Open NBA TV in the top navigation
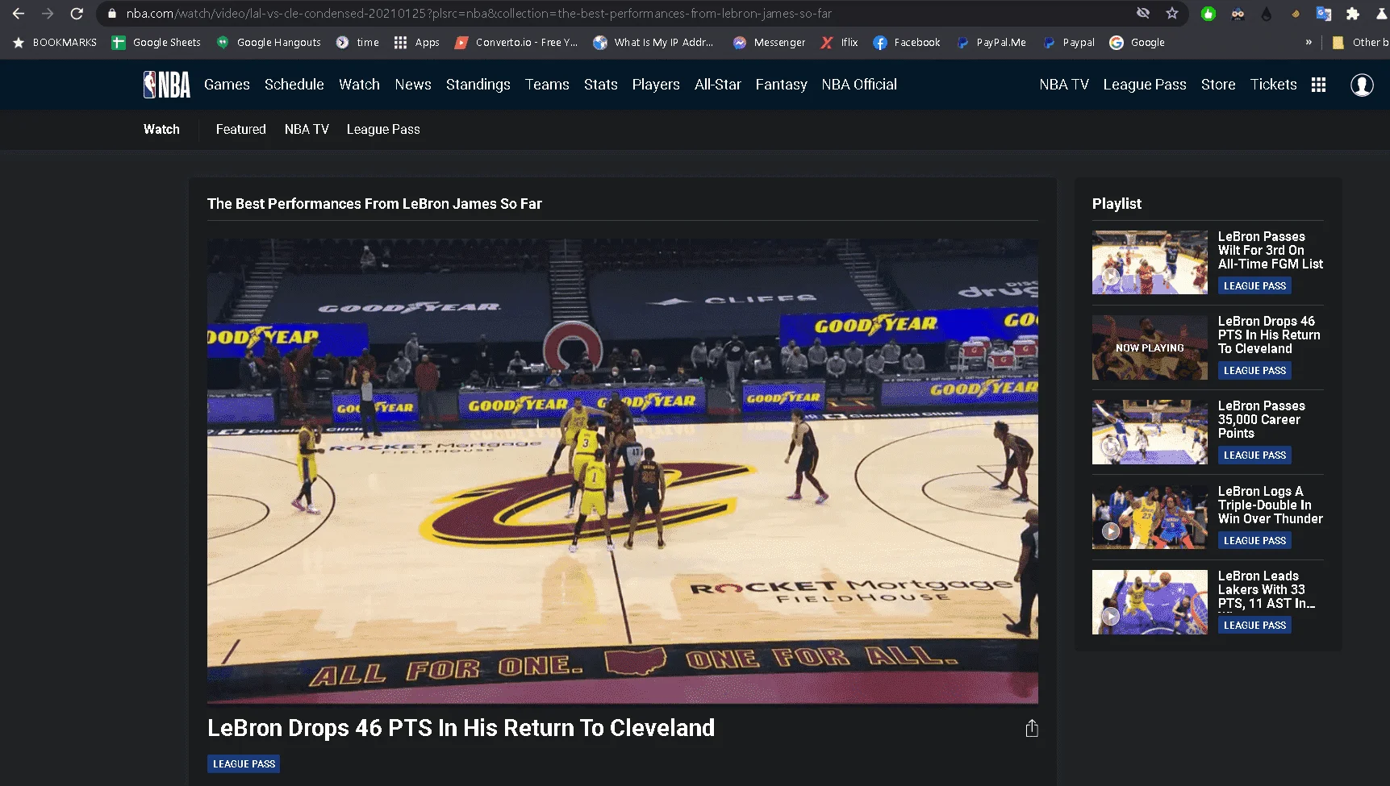 point(1064,85)
